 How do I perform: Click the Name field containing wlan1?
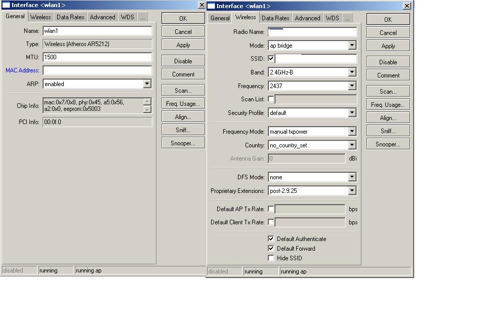tap(97, 31)
